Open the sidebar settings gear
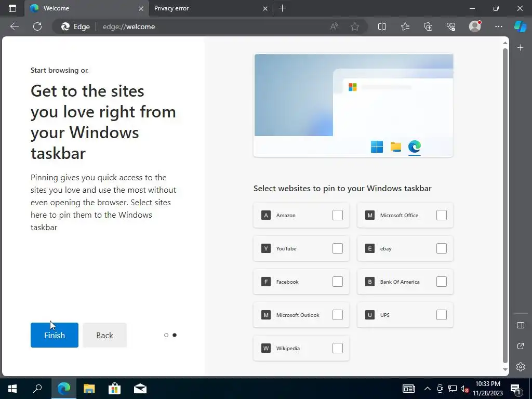Viewport: 532px width, 399px height. (x=521, y=367)
